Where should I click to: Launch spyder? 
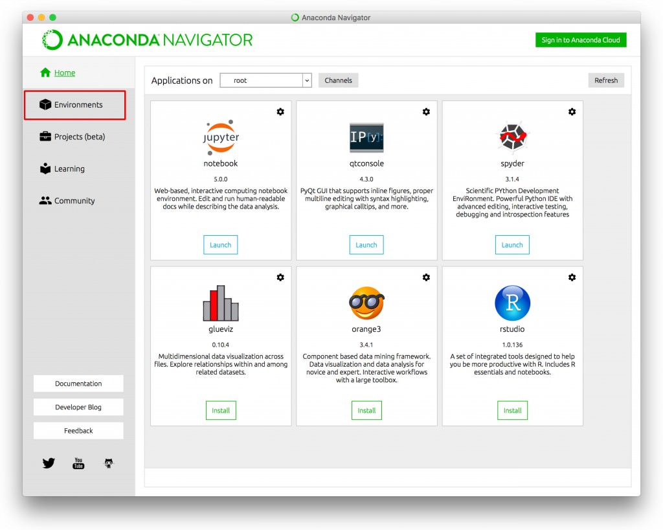click(x=512, y=245)
